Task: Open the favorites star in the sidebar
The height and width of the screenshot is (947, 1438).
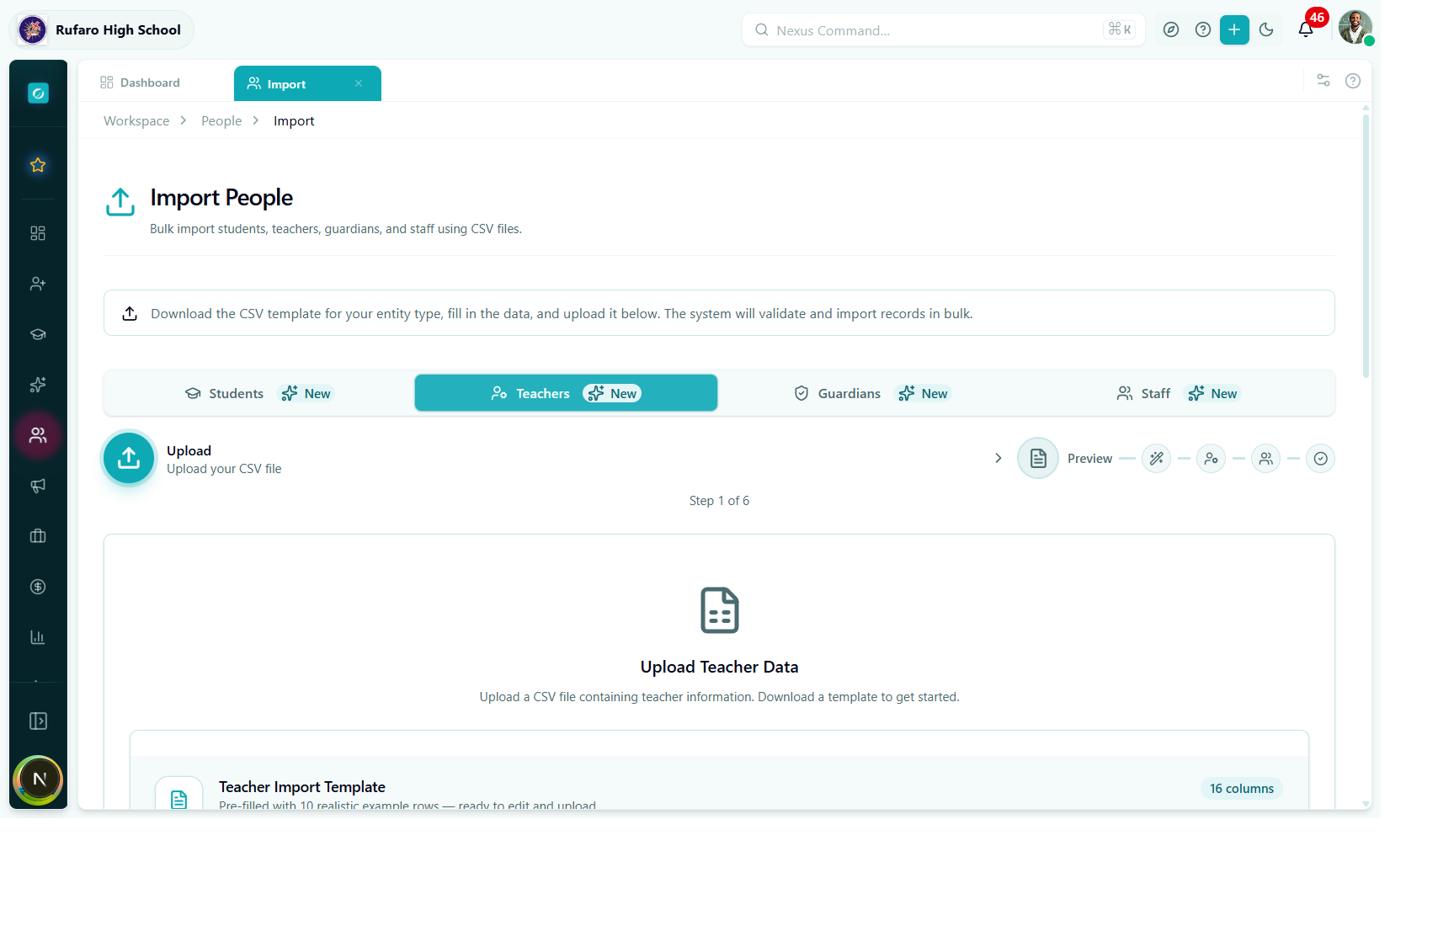Action: pos(38,165)
